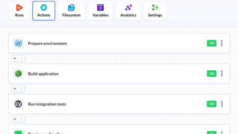The image size is (238, 134).
Task: Open the Settings tab
Action: point(155,11)
